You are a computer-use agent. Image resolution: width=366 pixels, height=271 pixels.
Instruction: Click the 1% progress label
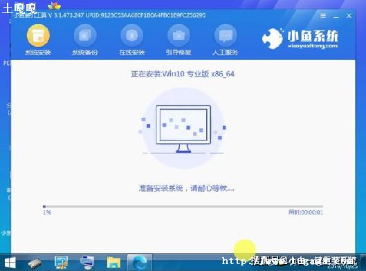(47, 212)
